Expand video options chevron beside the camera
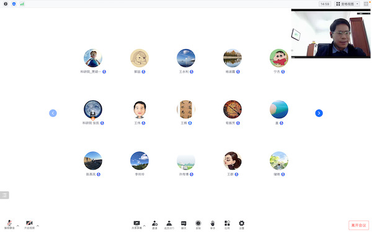372x232 pixels. (38, 226)
